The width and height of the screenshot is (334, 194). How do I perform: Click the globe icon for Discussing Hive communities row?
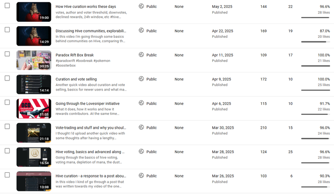pyautogui.click(x=141, y=30)
